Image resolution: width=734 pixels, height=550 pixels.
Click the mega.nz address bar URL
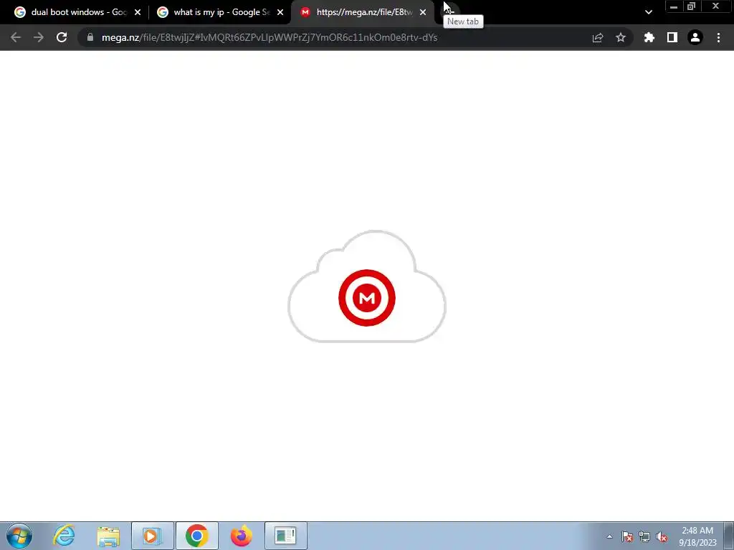tap(270, 37)
